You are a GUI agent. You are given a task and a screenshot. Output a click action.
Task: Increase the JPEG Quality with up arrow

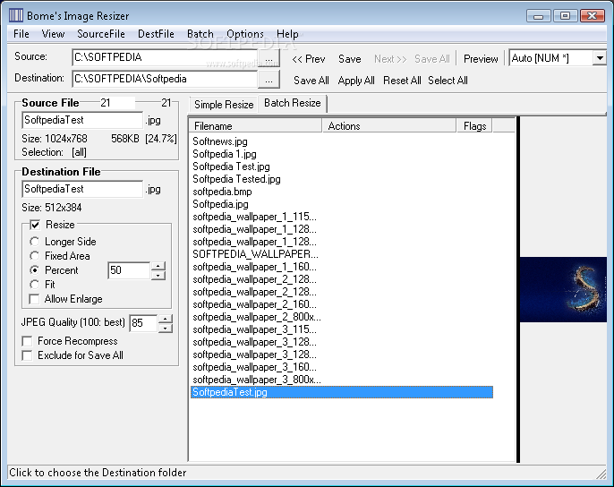click(x=166, y=320)
